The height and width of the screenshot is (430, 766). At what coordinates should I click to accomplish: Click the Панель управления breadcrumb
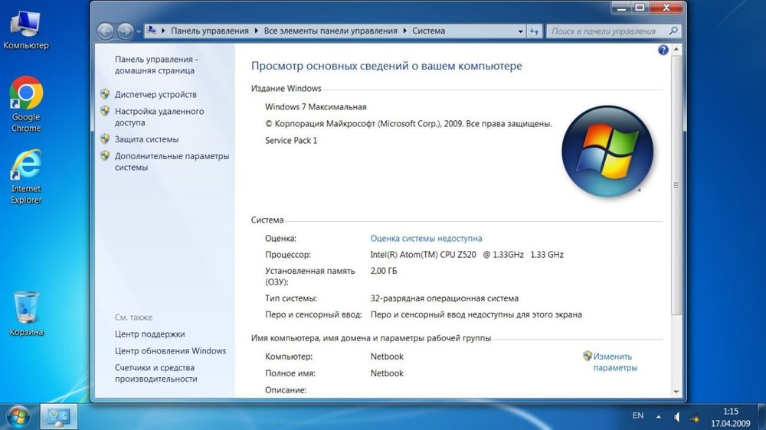[x=210, y=31]
